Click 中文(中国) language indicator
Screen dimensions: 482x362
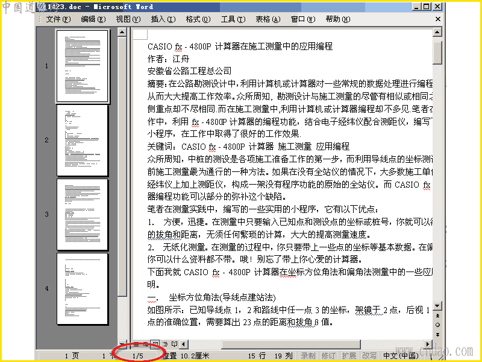[401, 356]
